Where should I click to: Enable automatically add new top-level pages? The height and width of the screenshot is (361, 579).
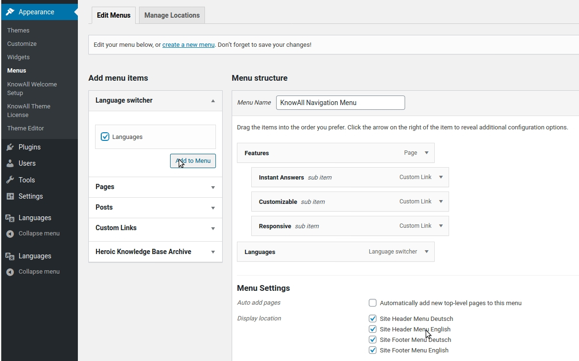click(x=373, y=303)
